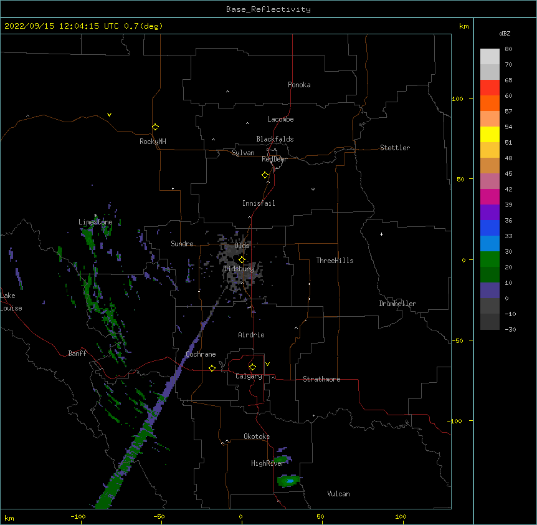
Task: Click the Banff label
Action: point(77,354)
